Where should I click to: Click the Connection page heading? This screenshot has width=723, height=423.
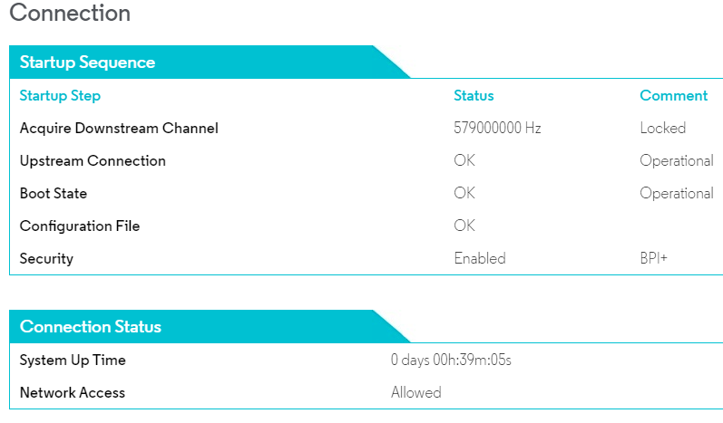pyautogui.click(x=70, y=14)
